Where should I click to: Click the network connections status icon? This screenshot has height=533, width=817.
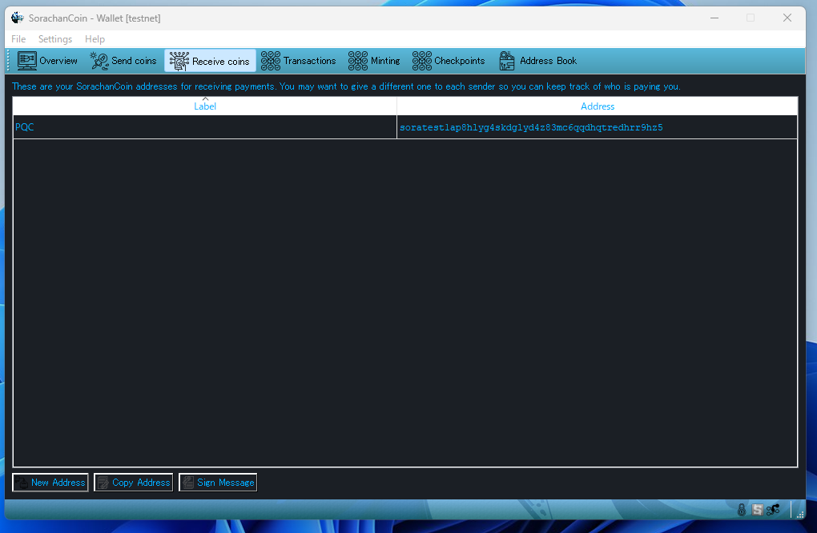click(x=773, y=510)
